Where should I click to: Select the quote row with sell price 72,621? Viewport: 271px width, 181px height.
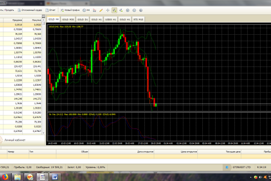21,71
